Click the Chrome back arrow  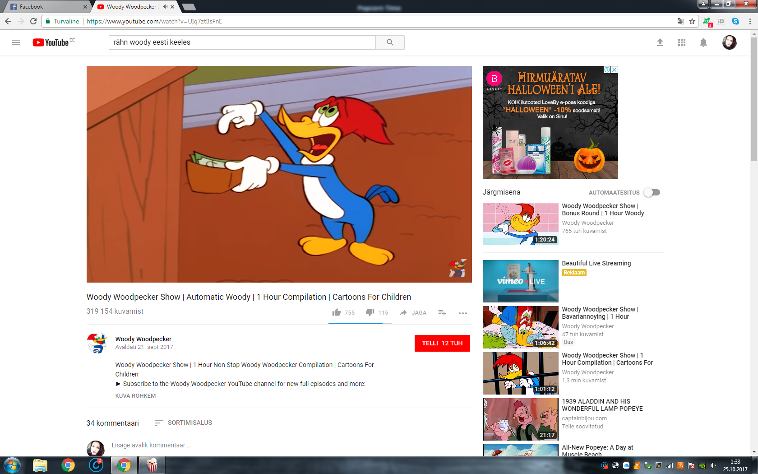pos(8,21)
